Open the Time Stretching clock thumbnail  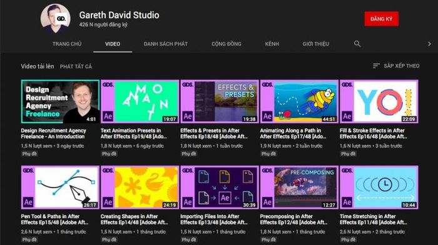click(x=379, y=187)
